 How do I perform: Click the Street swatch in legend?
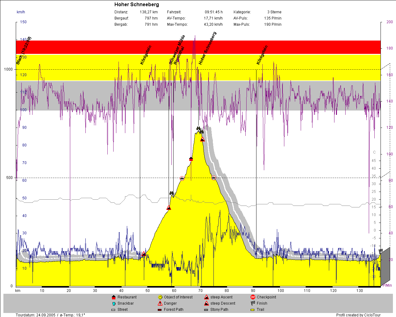[x=113, y=310]
